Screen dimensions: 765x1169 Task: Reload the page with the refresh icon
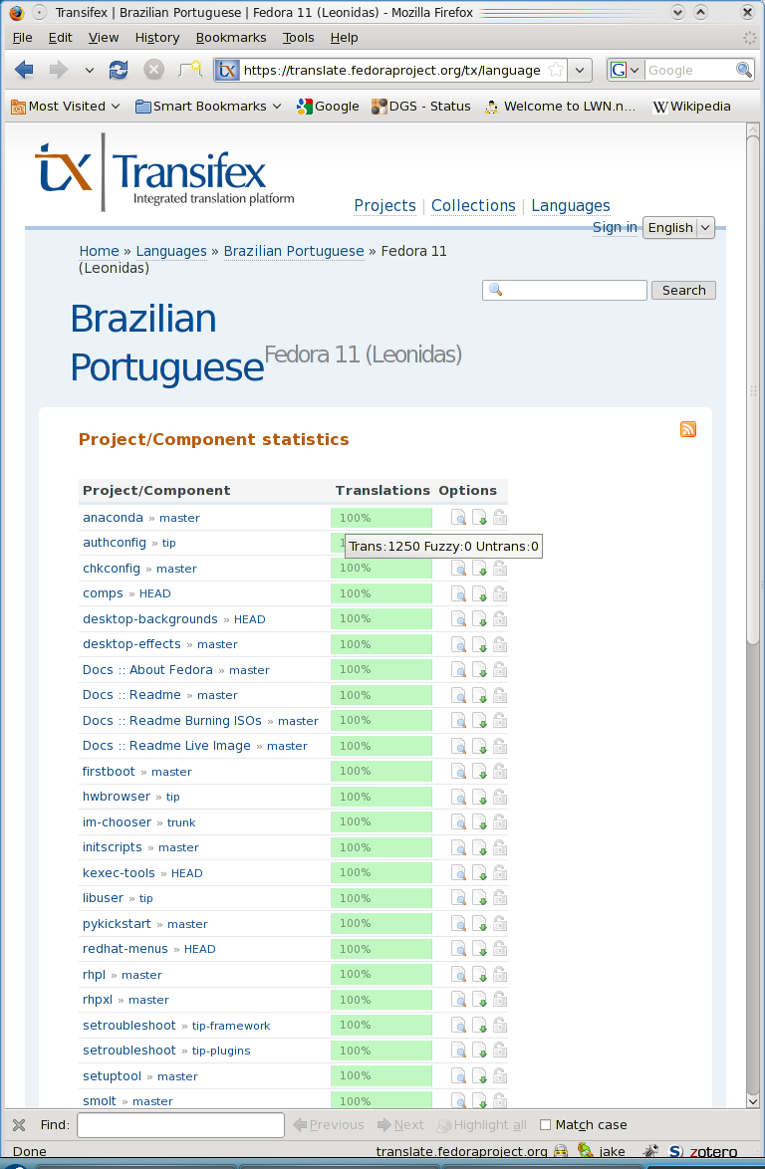coord(118,70)
